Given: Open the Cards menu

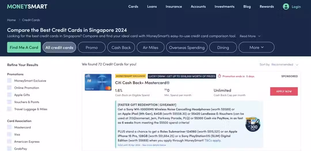Looking at the screenshot, I should click(133, 7).
